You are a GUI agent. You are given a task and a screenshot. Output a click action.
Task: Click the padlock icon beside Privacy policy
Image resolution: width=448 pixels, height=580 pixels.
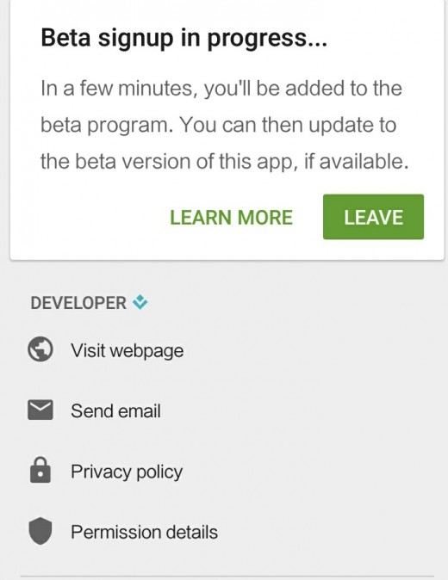pos(40,470)
